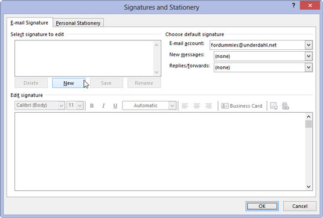Click inside the Edit signature text area
This screenshot has width=323, height=218.
click(x=160, y=151)
